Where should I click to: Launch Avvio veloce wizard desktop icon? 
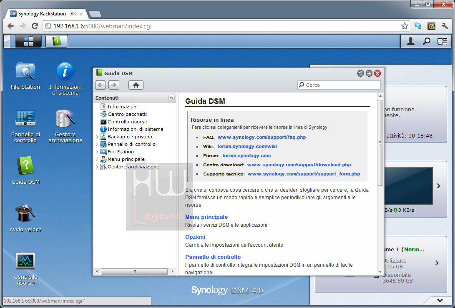click(25, 218)
